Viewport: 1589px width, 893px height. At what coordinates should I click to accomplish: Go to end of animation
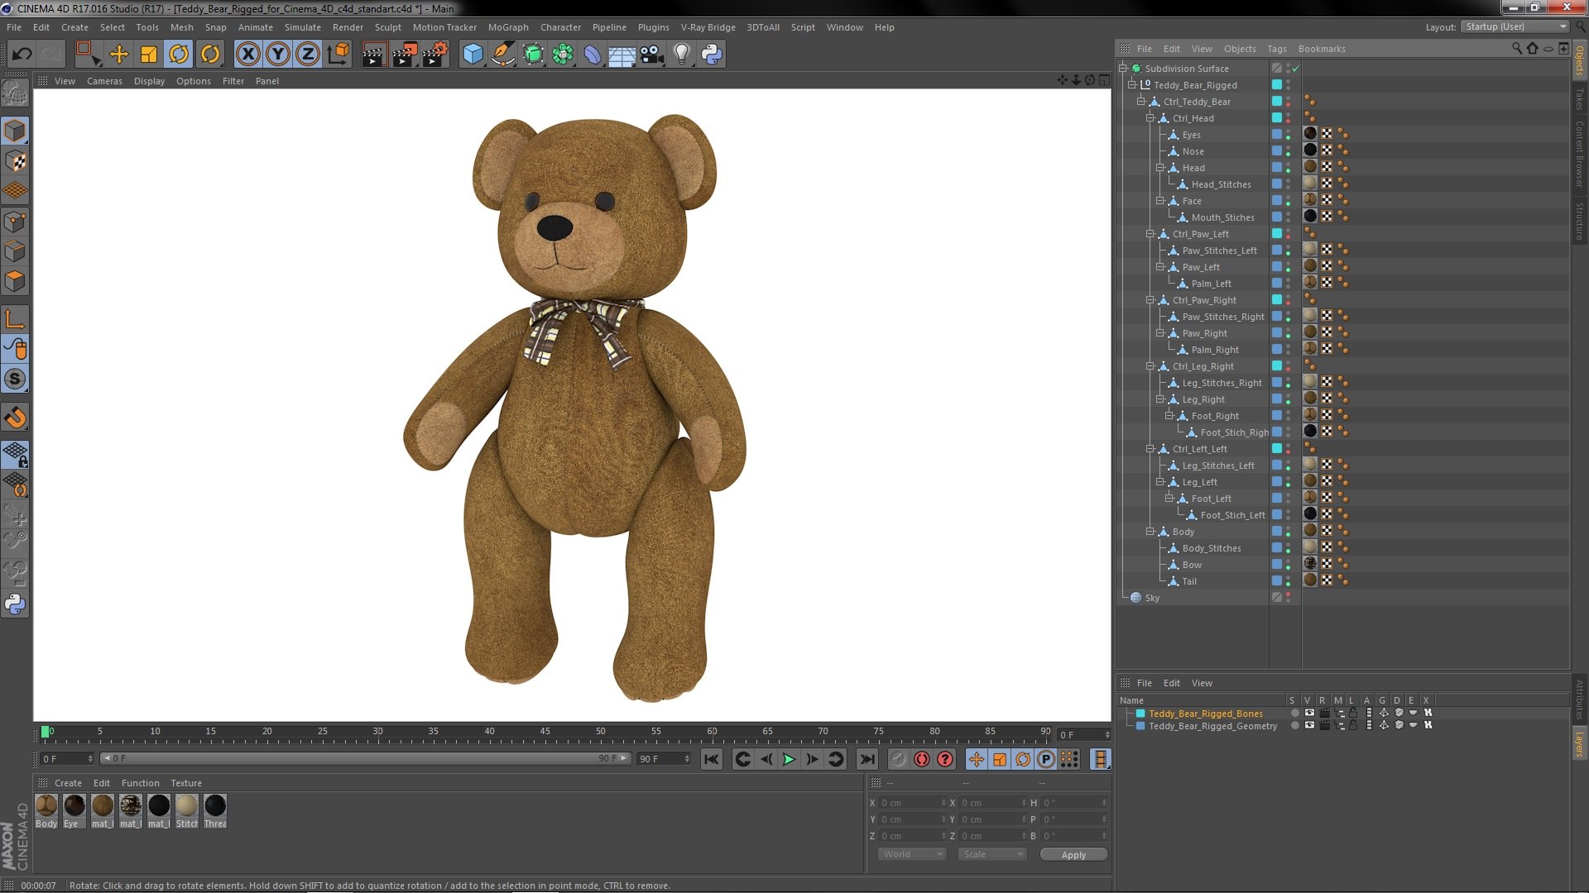tap(867, 759)
